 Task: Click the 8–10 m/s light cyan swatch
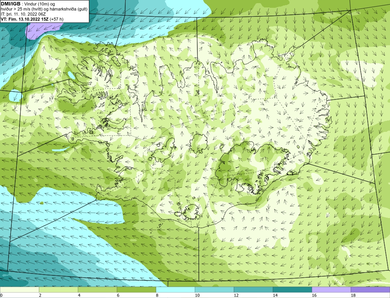[175, 290]
